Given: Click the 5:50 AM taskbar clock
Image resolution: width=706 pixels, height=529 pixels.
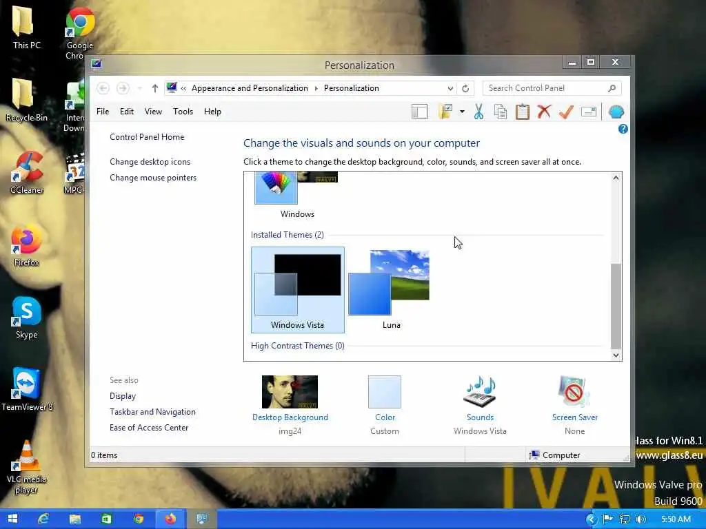Looking at the screenshot, I should 676,519.
